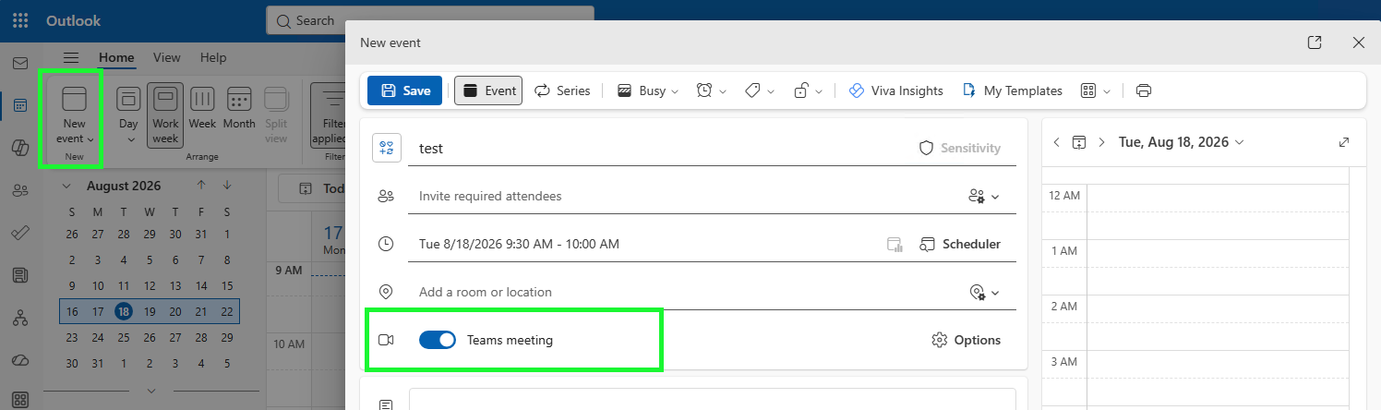
Task: Open the categorize tag dropdown
Action: (760, 90)
